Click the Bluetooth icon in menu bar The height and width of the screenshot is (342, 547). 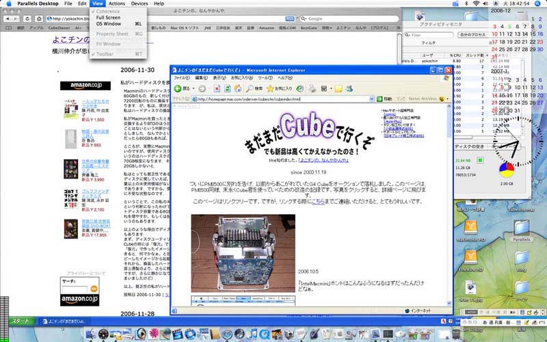point(466,3)
